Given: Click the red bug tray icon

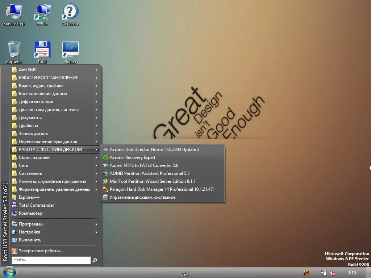Looking at the screenshot, I should (307, 273).
